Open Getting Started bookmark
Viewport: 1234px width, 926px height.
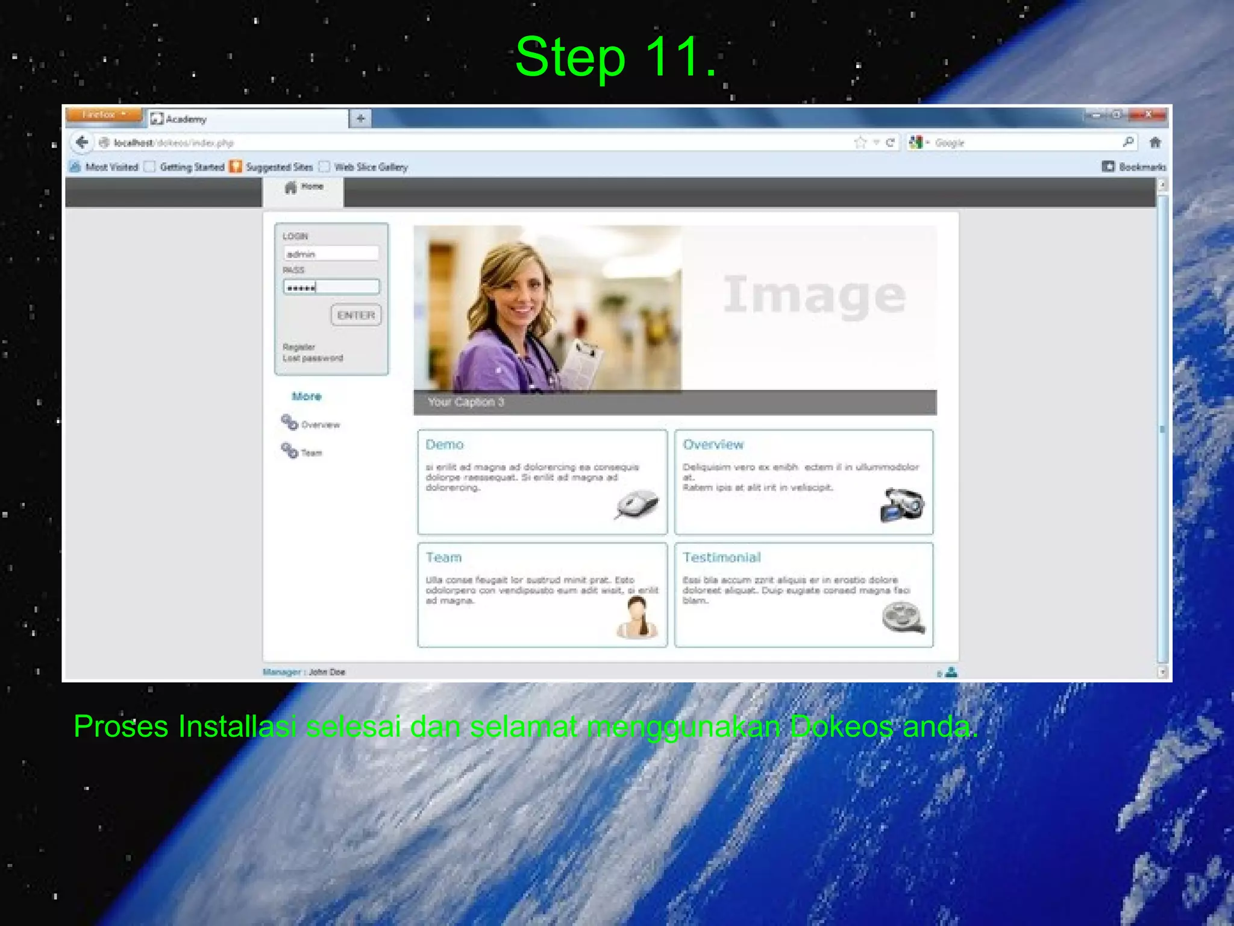pos(184,167)
